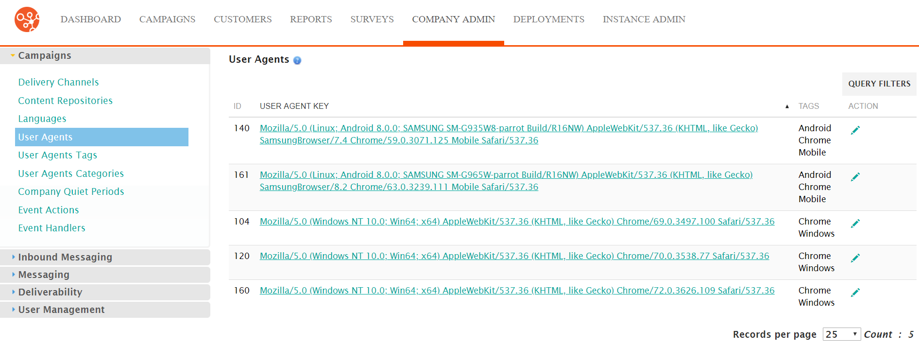919x346 pixels.
Task: Open the Dashboard tab
Action: tap(91, 19)
